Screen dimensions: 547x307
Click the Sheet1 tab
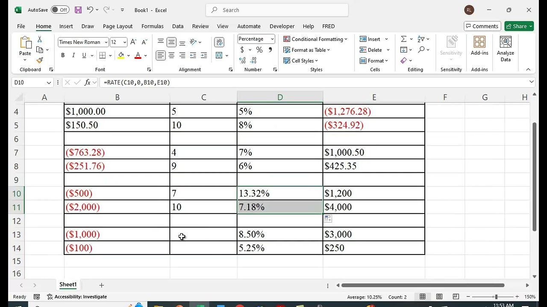(68, 285)
